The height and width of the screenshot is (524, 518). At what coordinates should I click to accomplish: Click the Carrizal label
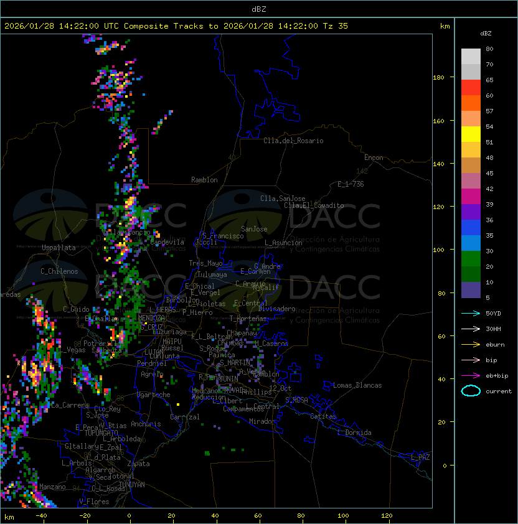coord(184,417)
